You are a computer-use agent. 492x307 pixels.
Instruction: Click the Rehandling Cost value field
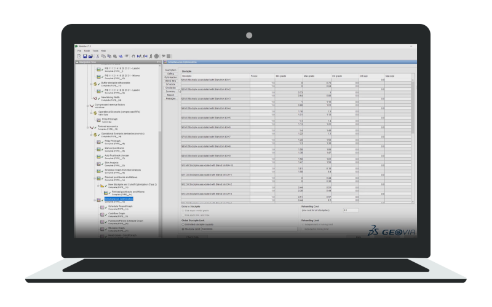[351, 211]
